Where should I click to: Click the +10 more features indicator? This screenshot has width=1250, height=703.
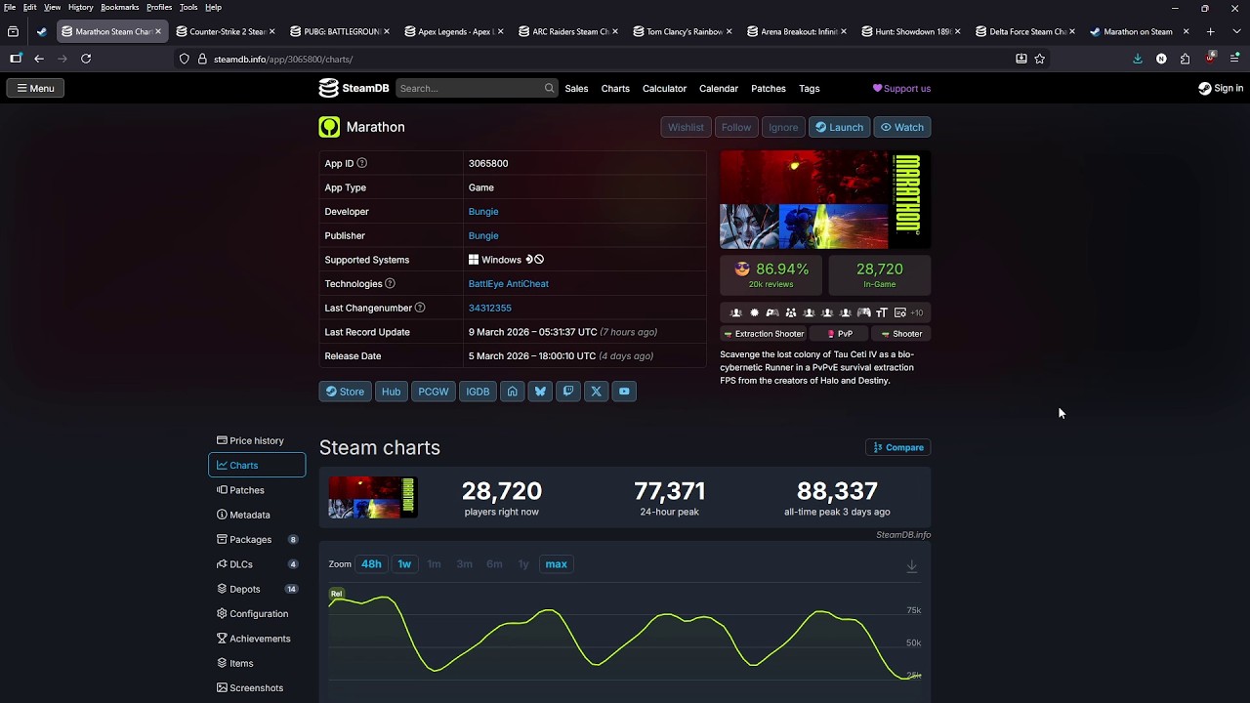916,312
